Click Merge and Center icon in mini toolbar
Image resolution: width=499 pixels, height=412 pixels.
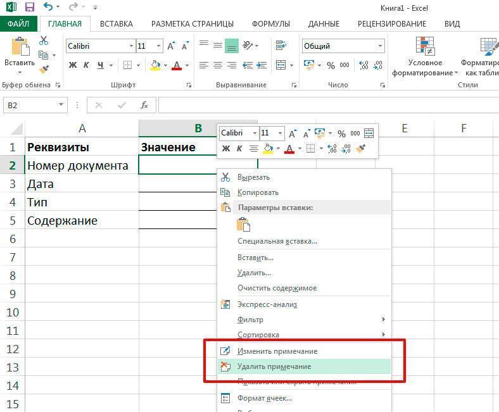tap(369, 134)
